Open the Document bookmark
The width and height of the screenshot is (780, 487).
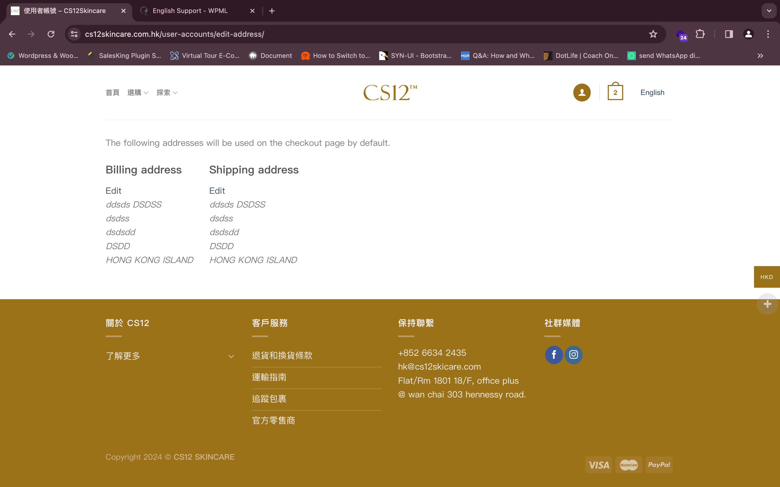coord(270,56)
